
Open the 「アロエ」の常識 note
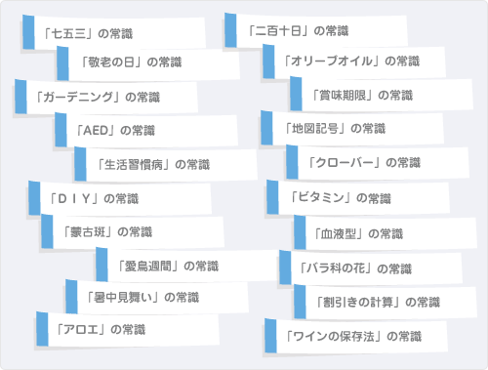[128, 329]
